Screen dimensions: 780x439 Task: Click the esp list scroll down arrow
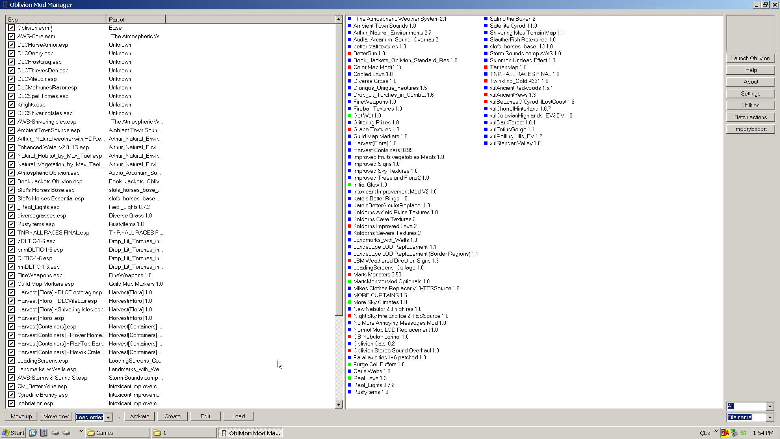pos(338,404)
